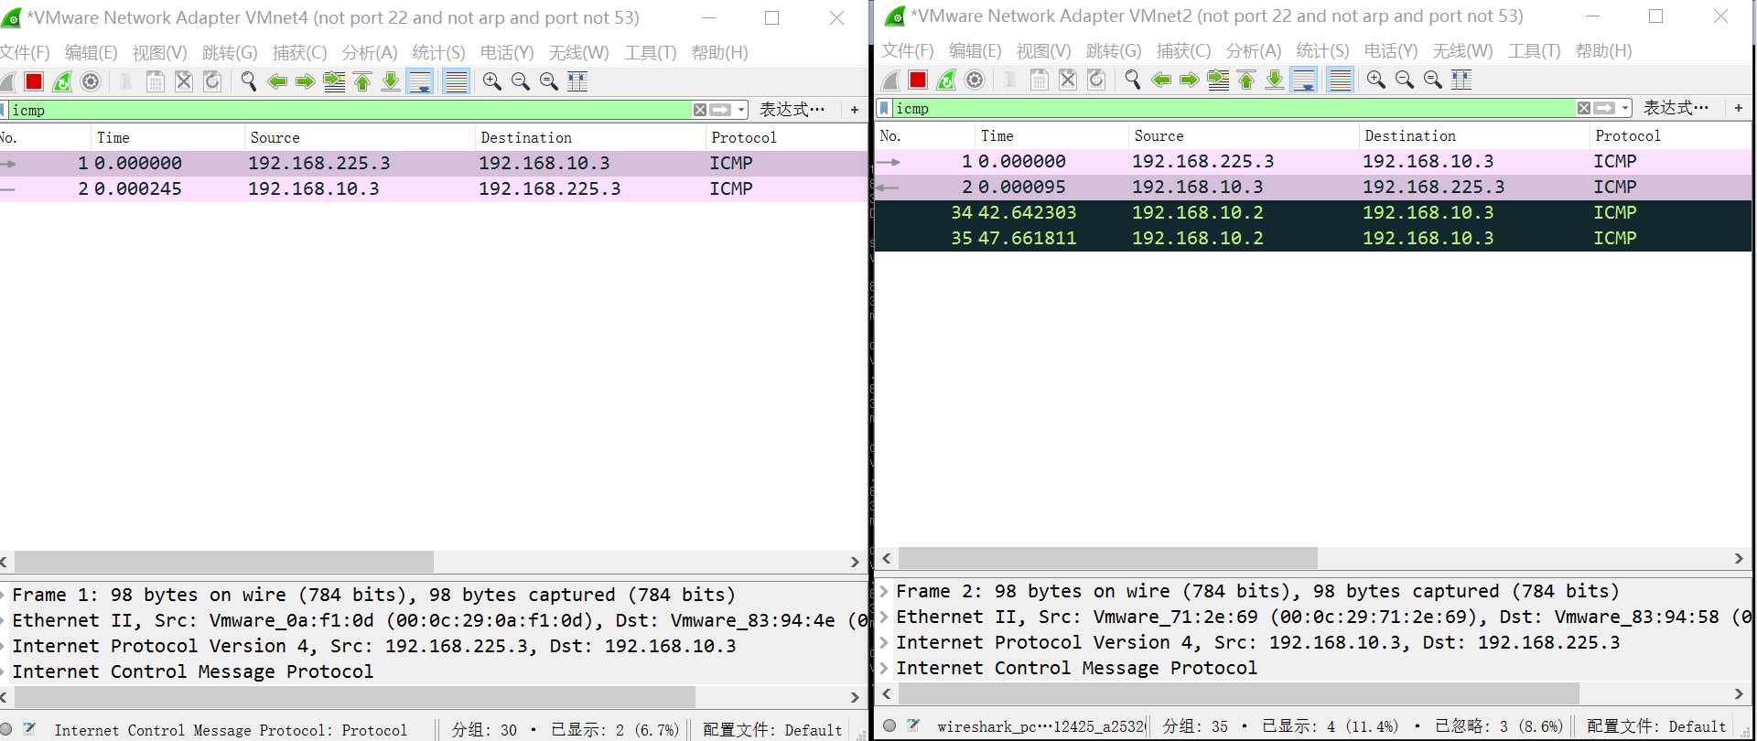
Task: Restart current capture in VMnet4 window
Action: 62,81
